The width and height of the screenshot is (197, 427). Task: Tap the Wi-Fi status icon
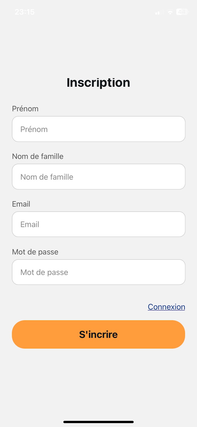[170, 12]
